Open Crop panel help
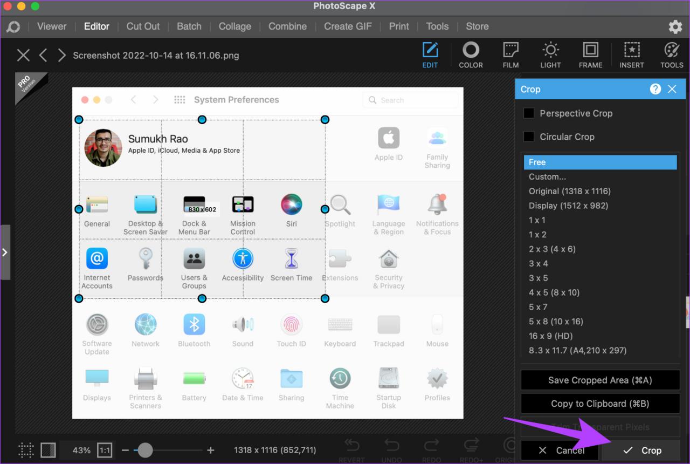Image resolution: width=690 pixels, height=464 pixels. tap(655, 89)
